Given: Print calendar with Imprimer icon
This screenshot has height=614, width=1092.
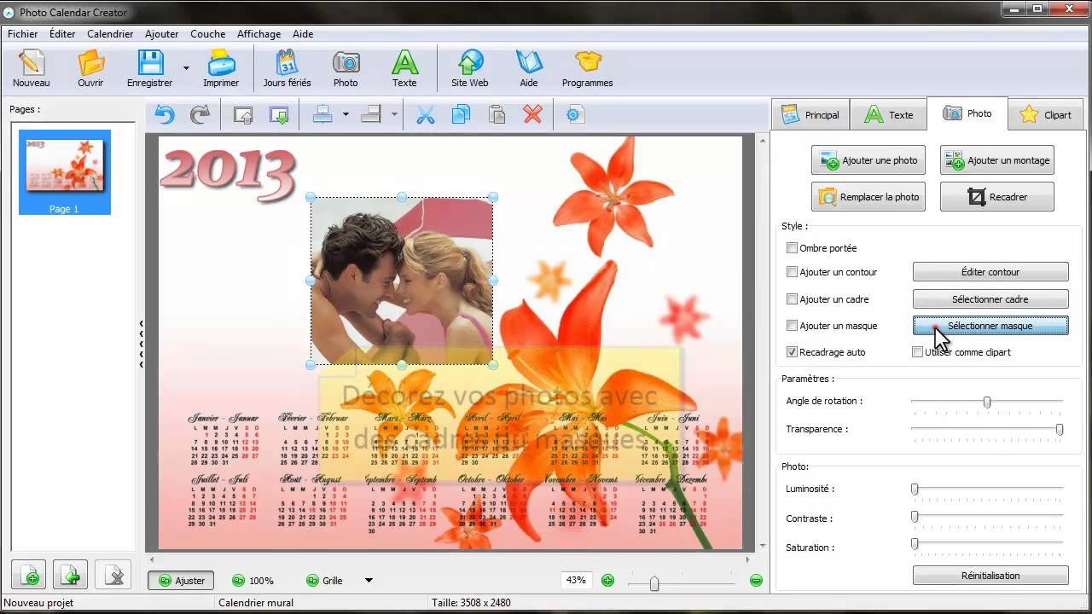Looking at the screenshot, I should [221, 68].
